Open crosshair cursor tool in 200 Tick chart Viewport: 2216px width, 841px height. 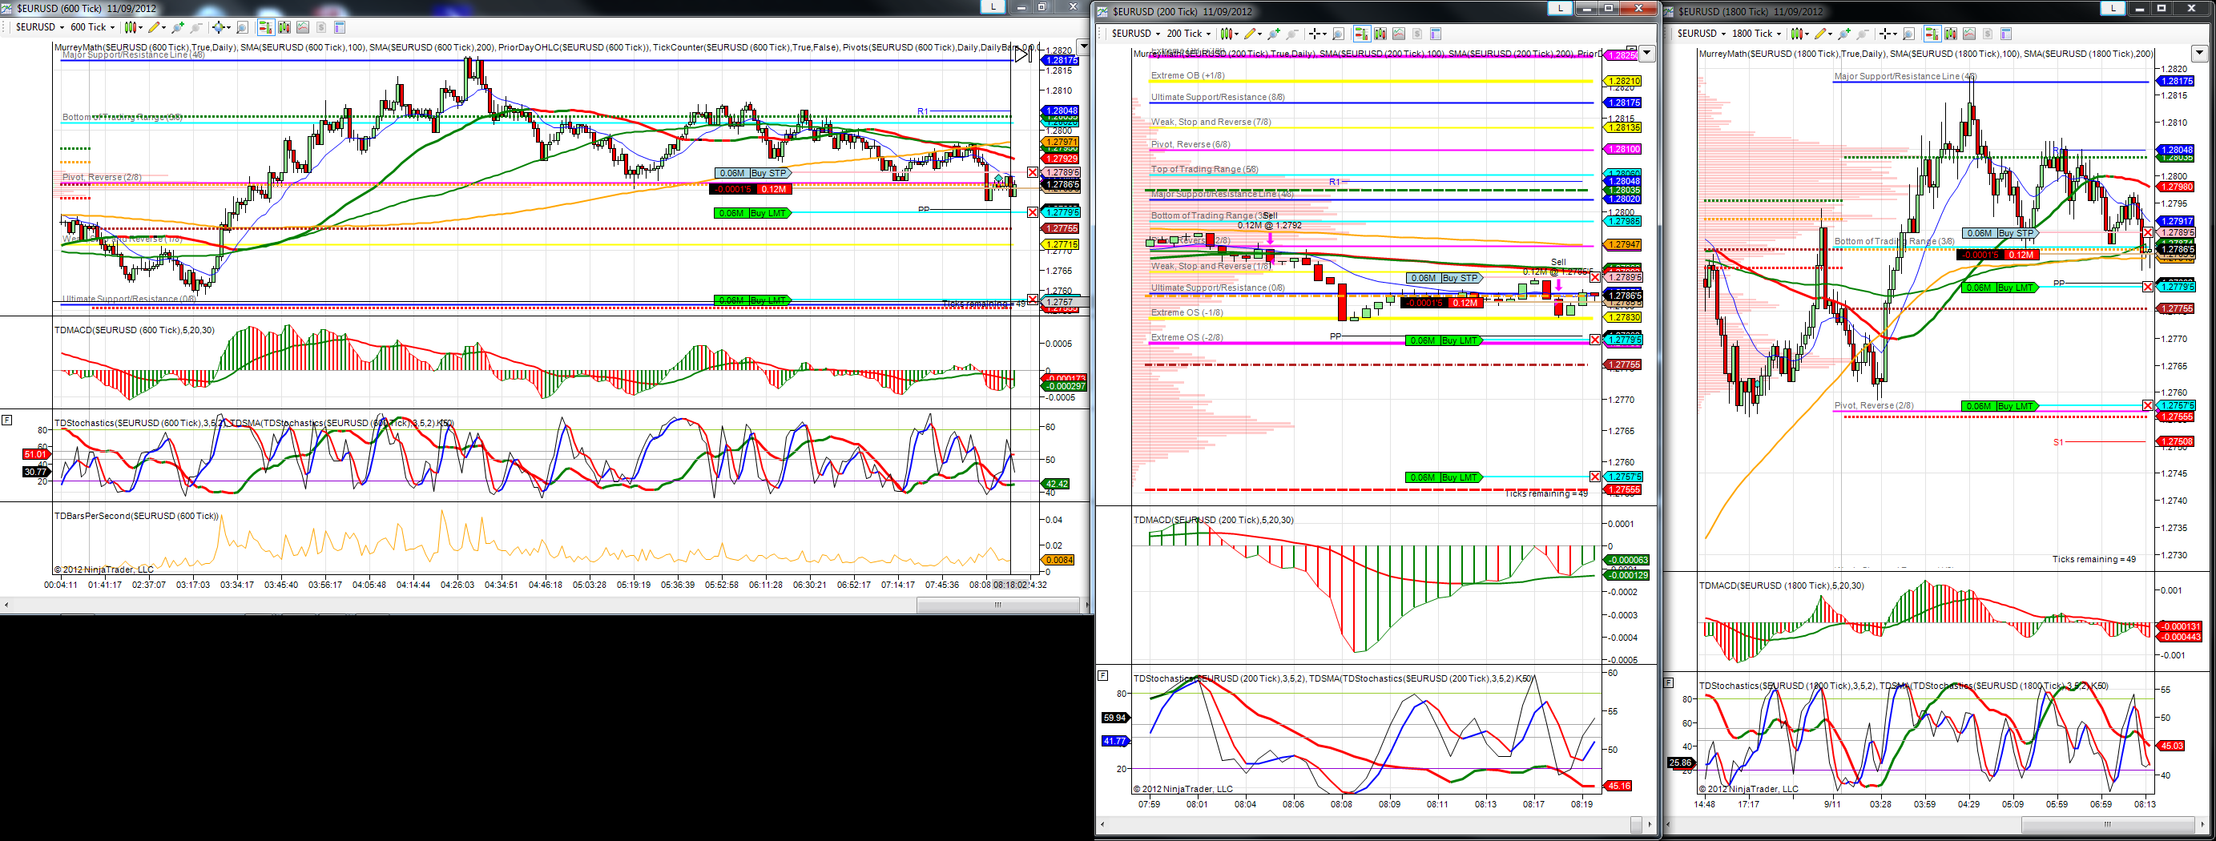(1315, 34)
